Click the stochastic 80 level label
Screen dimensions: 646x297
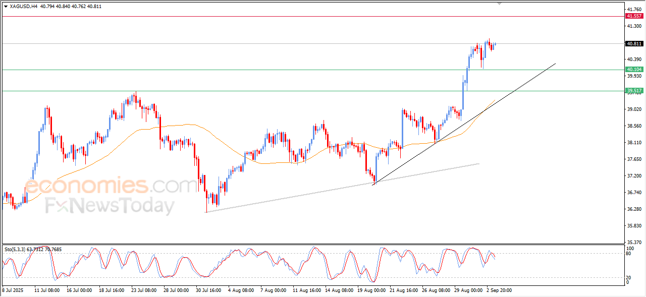tap(629, 254)
